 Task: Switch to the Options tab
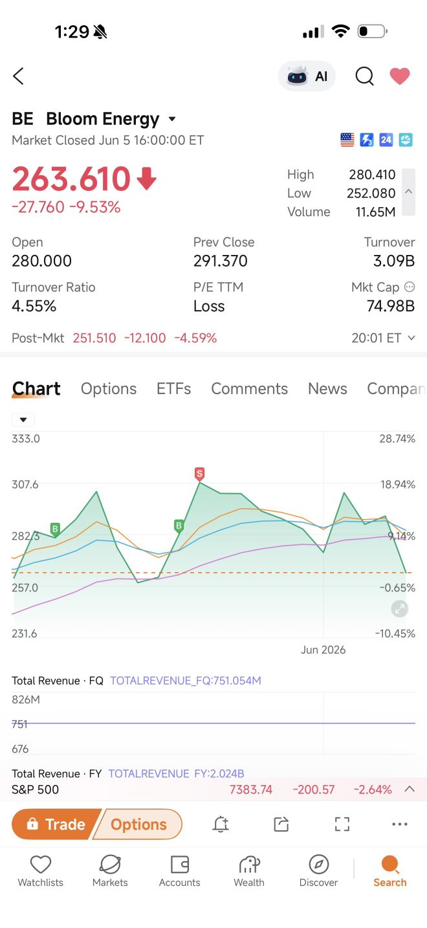coord(109,388)
